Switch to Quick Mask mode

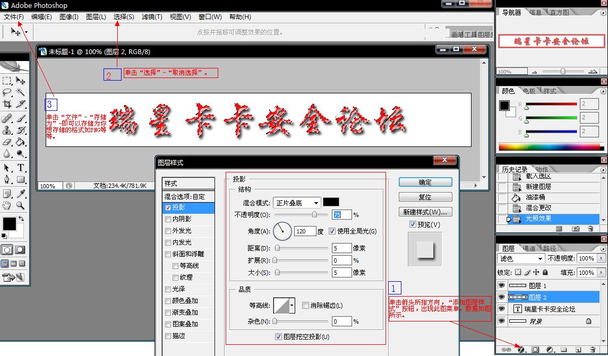[x=20, y=250]
